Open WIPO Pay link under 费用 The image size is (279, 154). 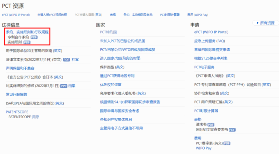(204, 148)
